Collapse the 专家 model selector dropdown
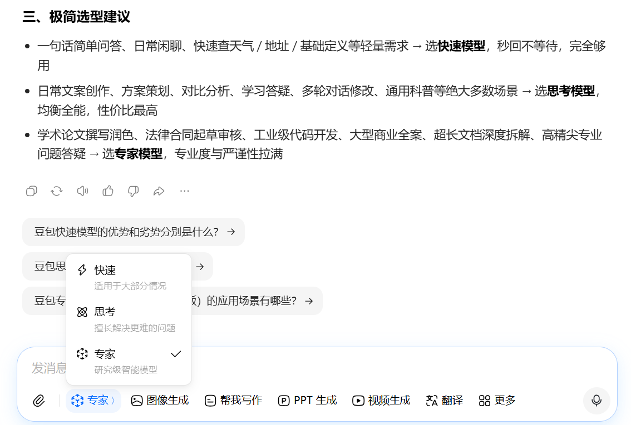Viewport: 631px width, 425px height. tap(93, 401)
